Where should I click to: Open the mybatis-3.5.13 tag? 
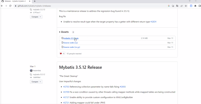tap(39, 10)
